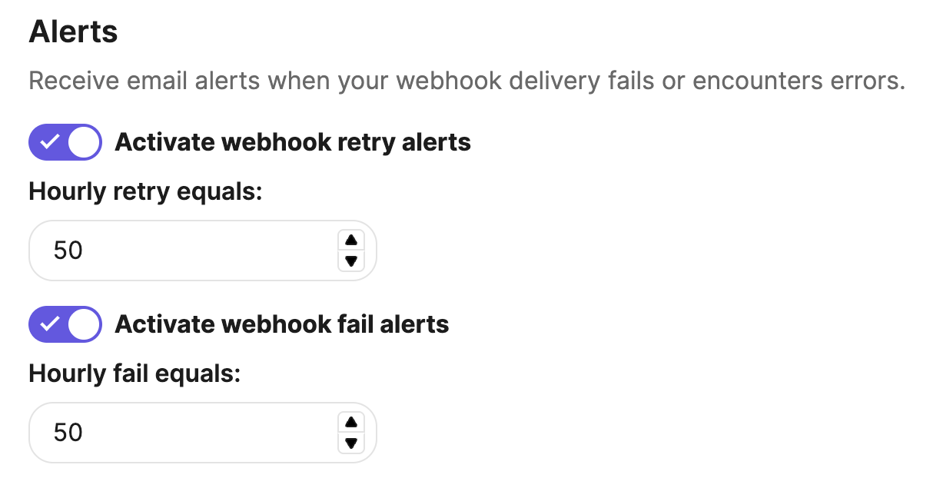Click the Hourly retry equals label
This screenshot has height=498, width=933.
[x=145, y=191]
